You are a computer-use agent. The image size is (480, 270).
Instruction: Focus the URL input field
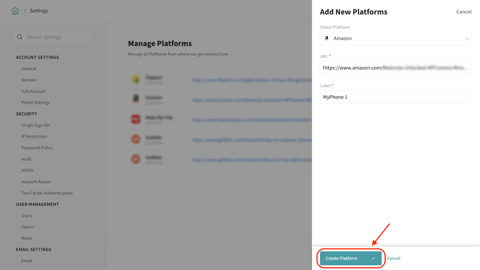[395, 68]
